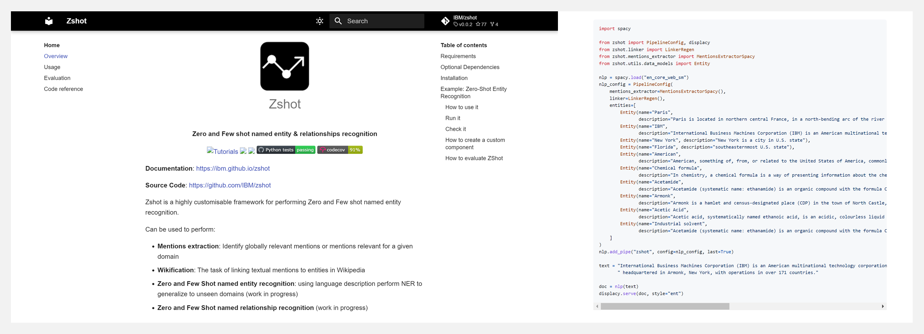This screenshot has height=334, width=924.
Task: Select the Home navigation item
Action: (x=52, y=45)
